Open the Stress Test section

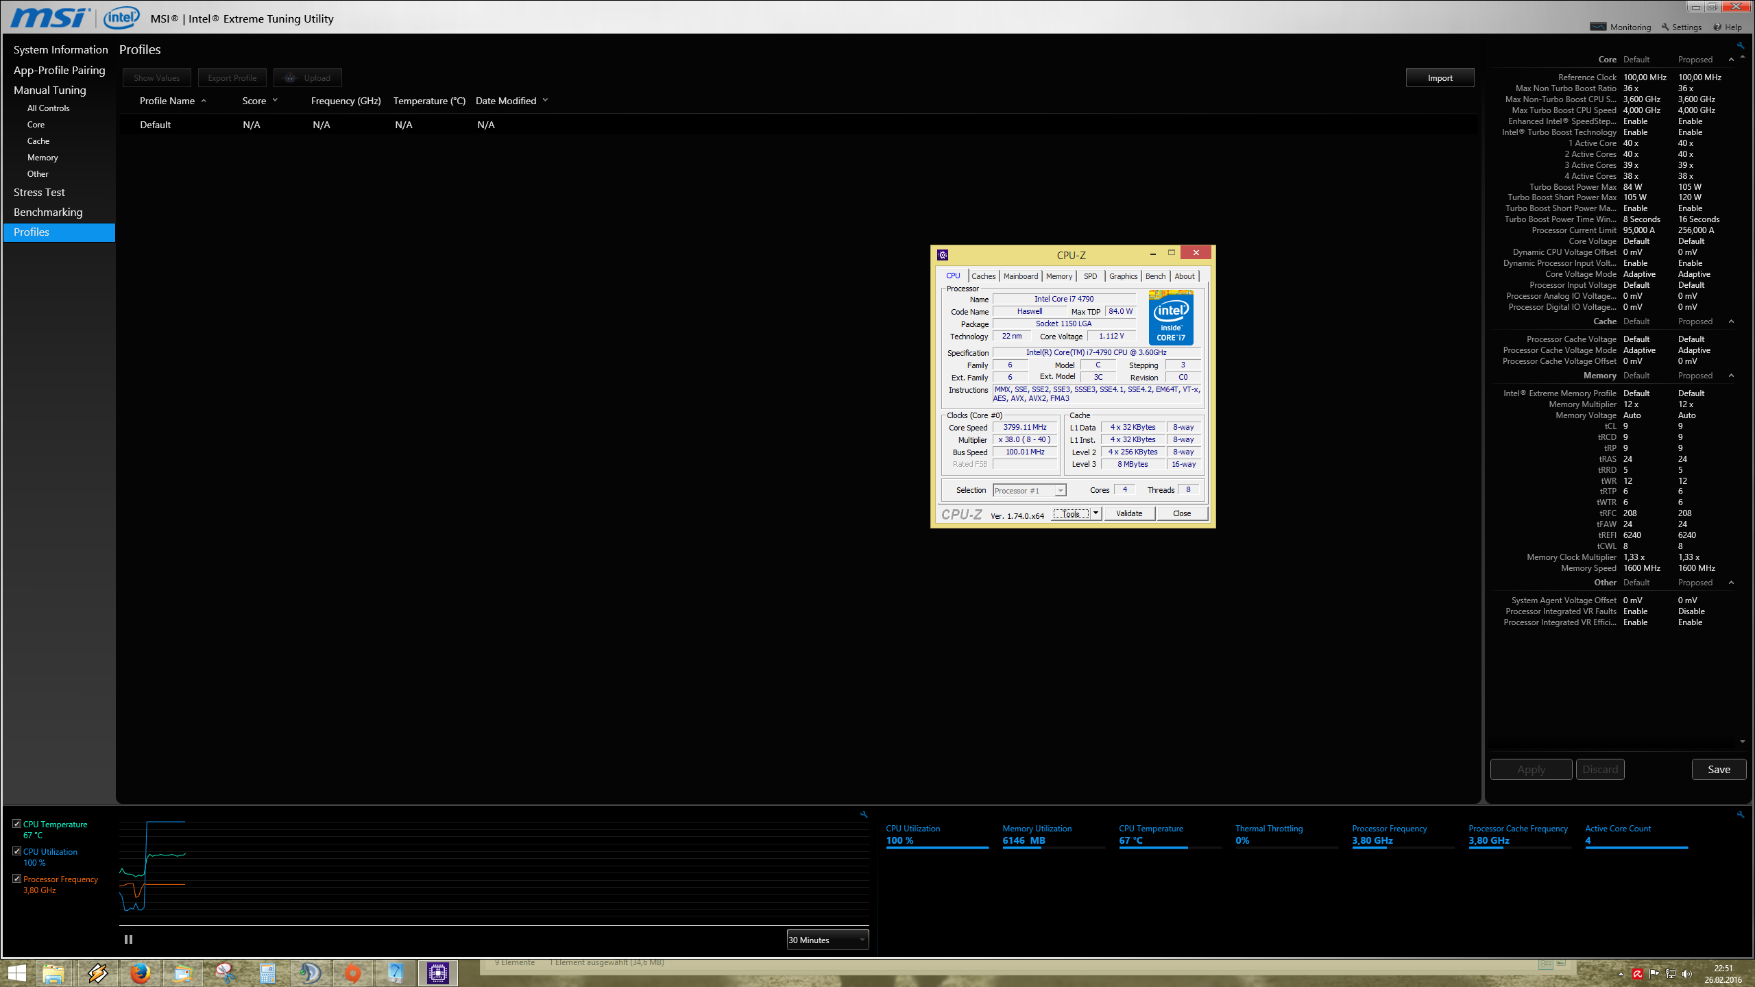coord(39,193)
